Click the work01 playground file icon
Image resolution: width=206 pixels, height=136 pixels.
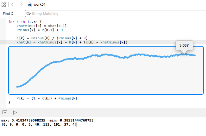click(30, 5)
